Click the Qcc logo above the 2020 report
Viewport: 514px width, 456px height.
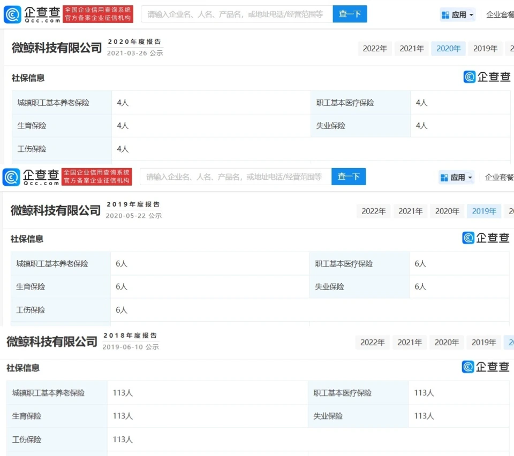[x=32, y=14]
